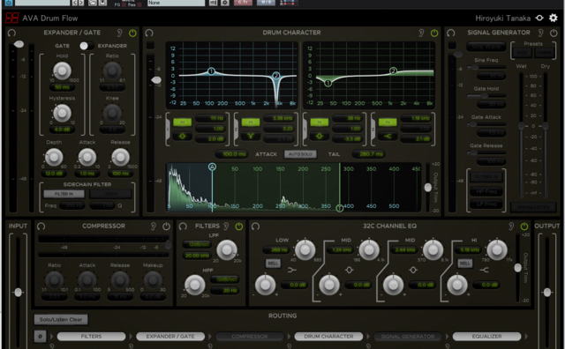Click the host power icon in top bar
Viewport: 565px width, 349px height.
9,3
